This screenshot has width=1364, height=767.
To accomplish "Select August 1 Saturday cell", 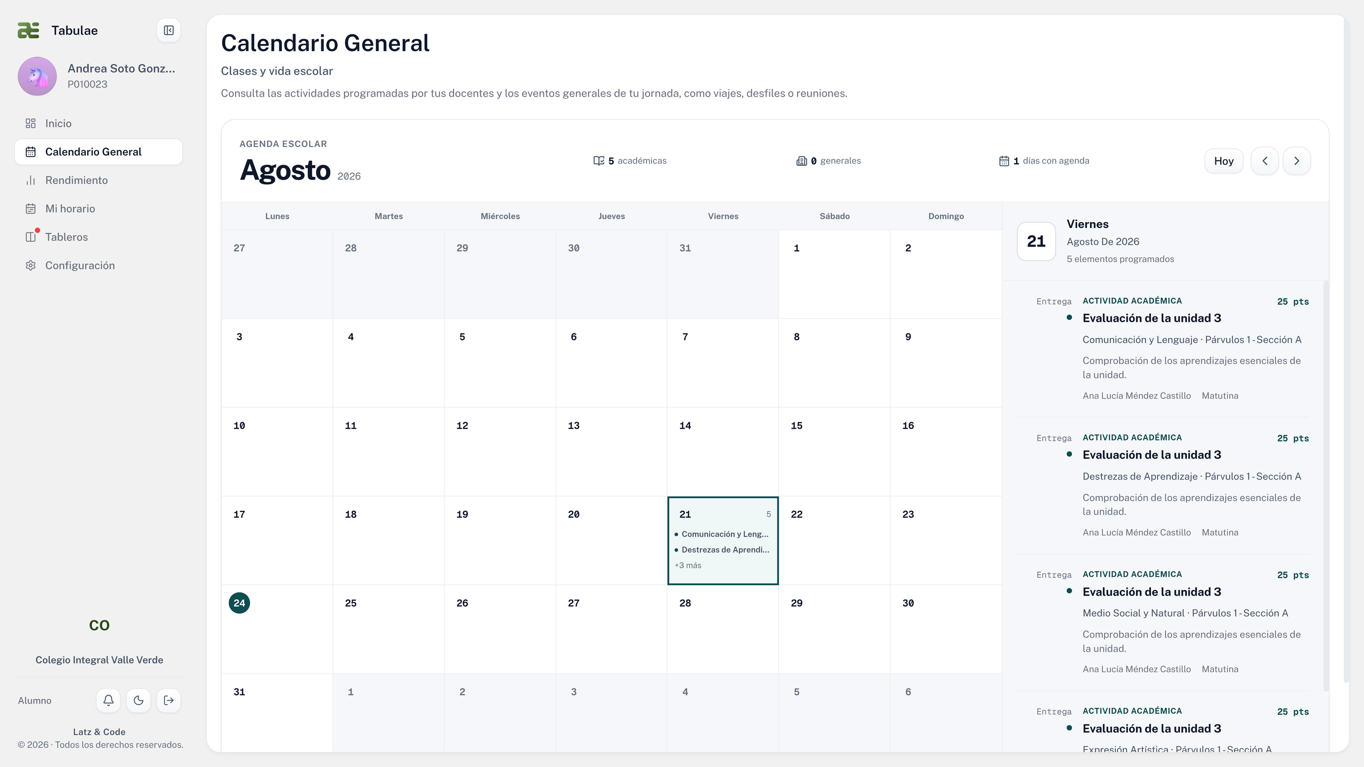I will (834, 274).
